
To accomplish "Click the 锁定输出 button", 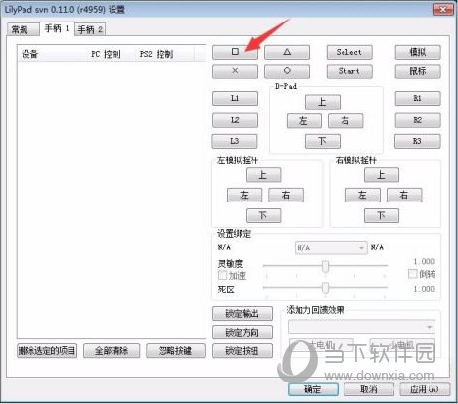I will pyautogui.click(x=243, y=314).
